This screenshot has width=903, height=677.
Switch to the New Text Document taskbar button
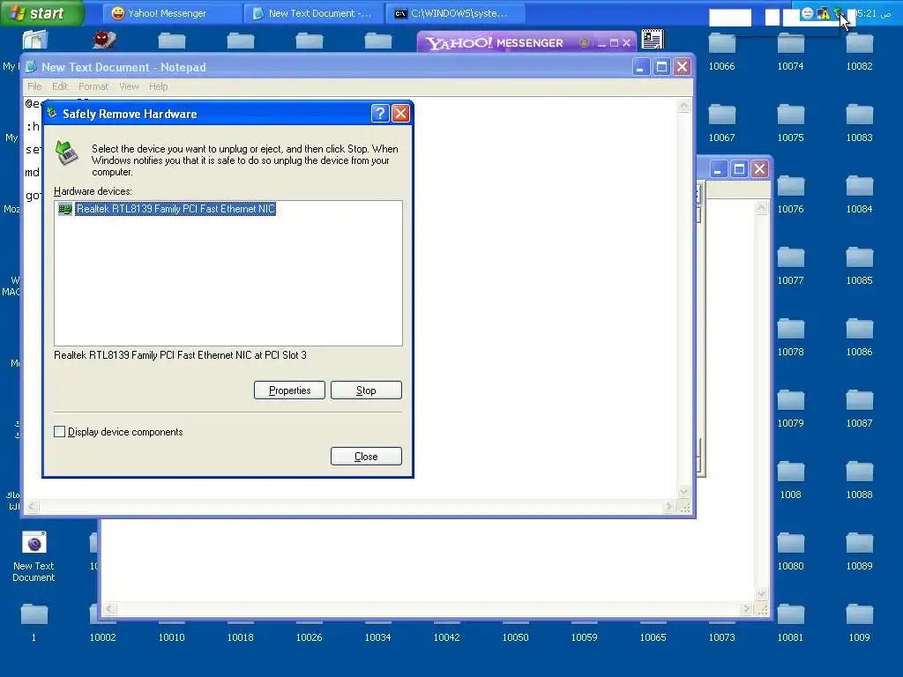tap(313, 13)
